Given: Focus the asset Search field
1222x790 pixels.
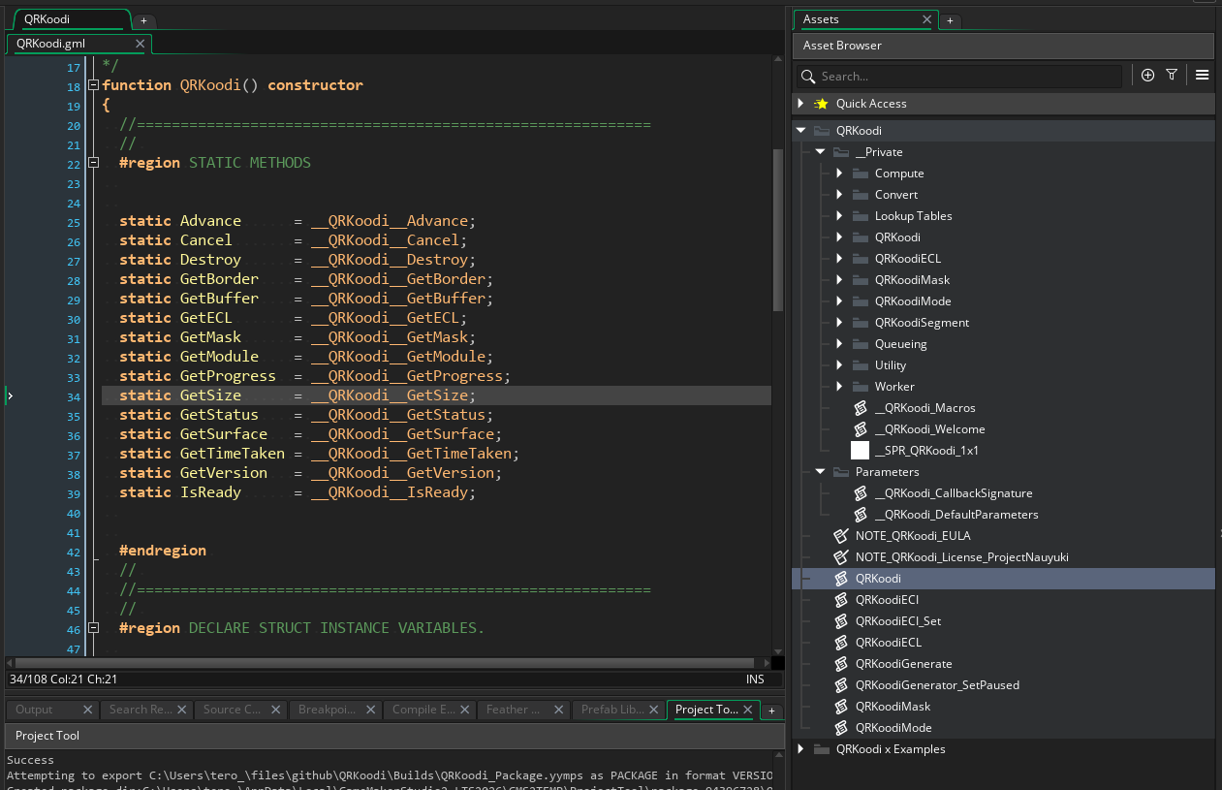Looking at the screenshot, I should click(x=969, y=77).
